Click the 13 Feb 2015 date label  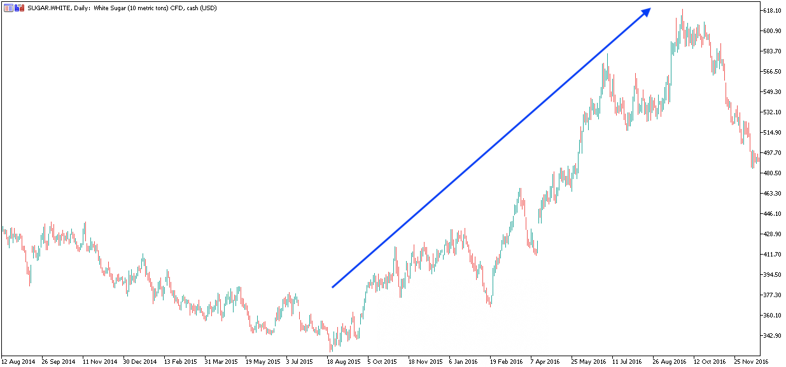pyautogui.click(x=181, y=361)
